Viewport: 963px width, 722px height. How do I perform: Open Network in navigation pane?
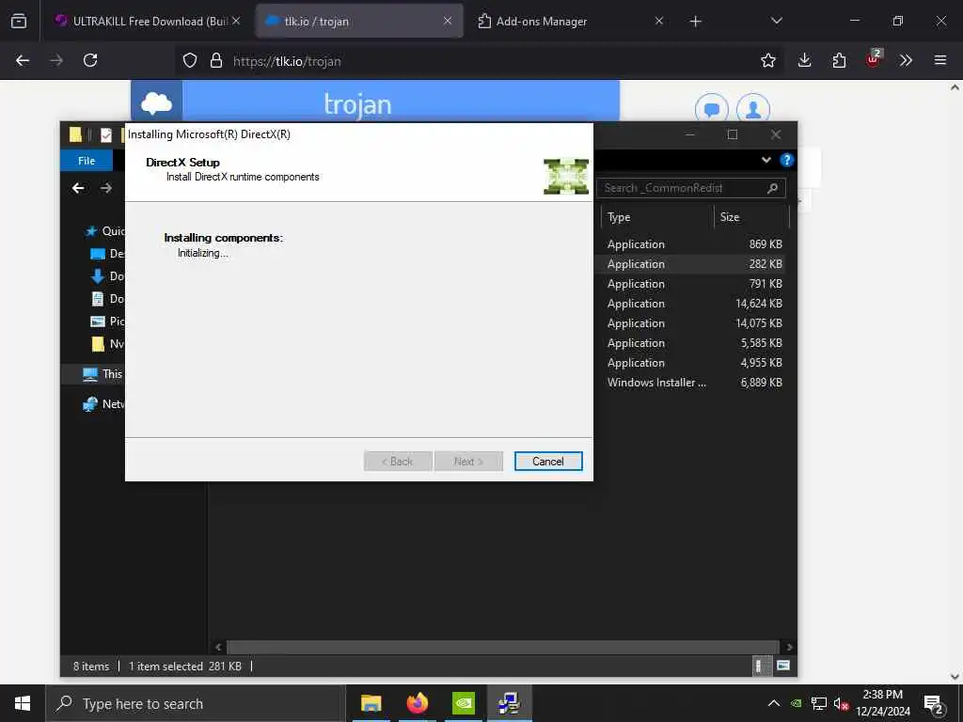(x=103, y=404)
